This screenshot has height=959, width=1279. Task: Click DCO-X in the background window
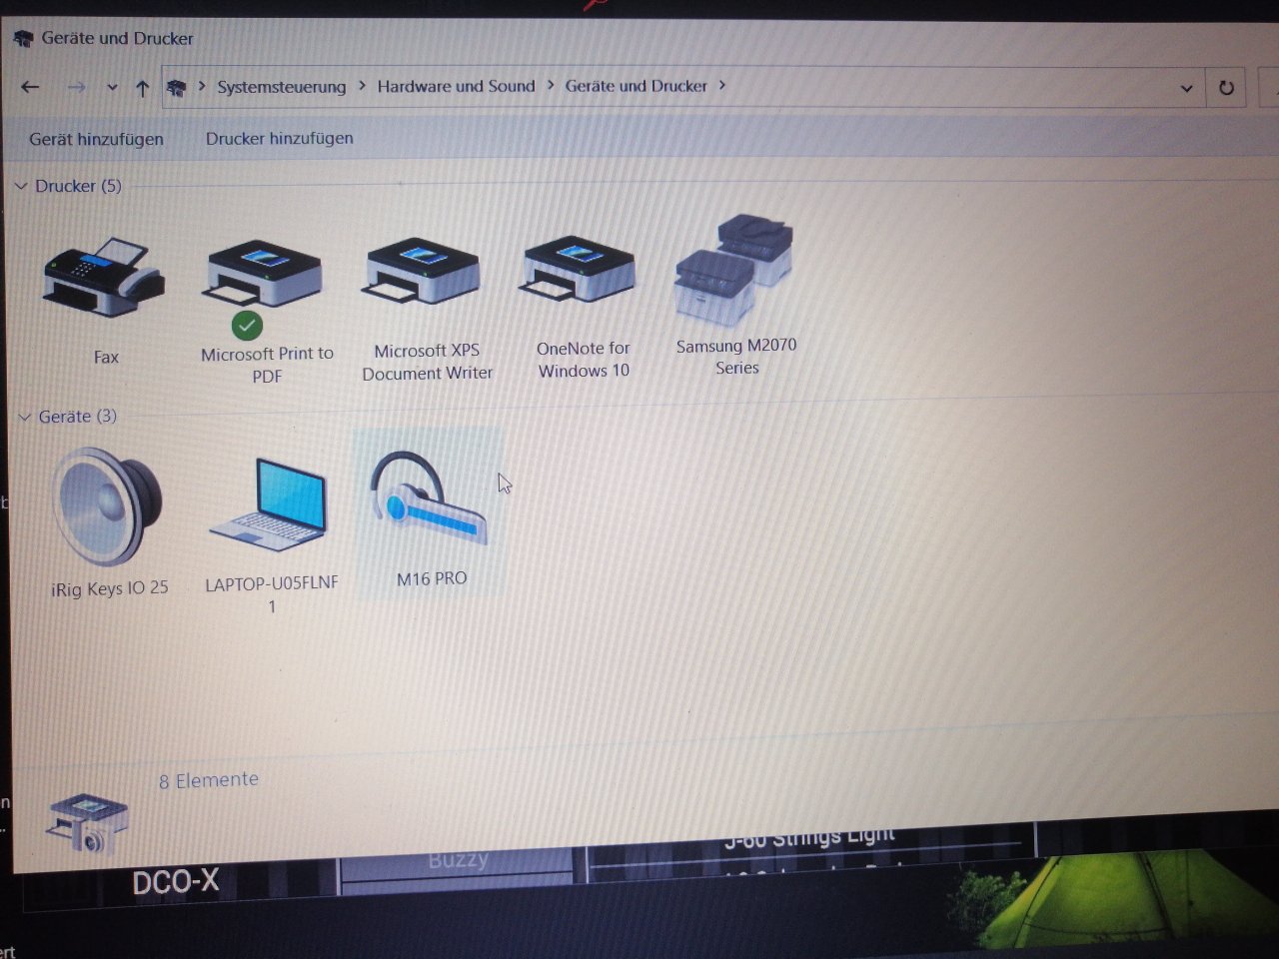tap(176, 882)
